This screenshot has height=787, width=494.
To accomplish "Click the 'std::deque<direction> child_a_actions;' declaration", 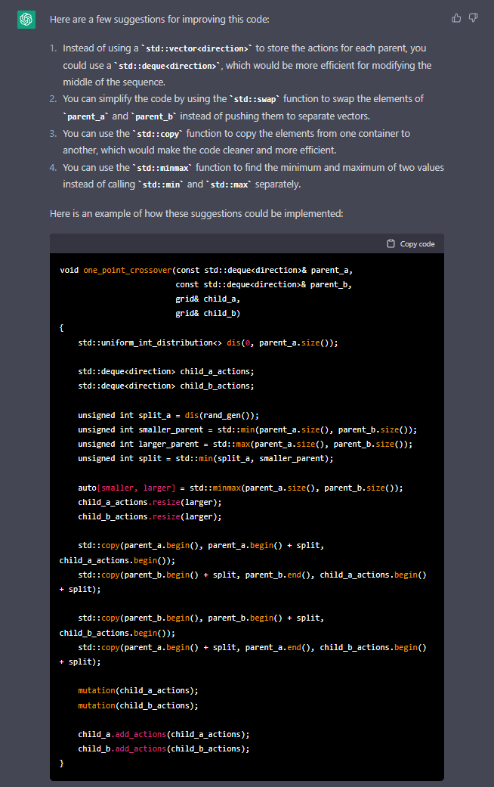I will (166, 371).
